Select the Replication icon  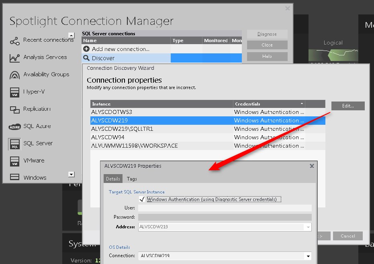click(15, 110)
